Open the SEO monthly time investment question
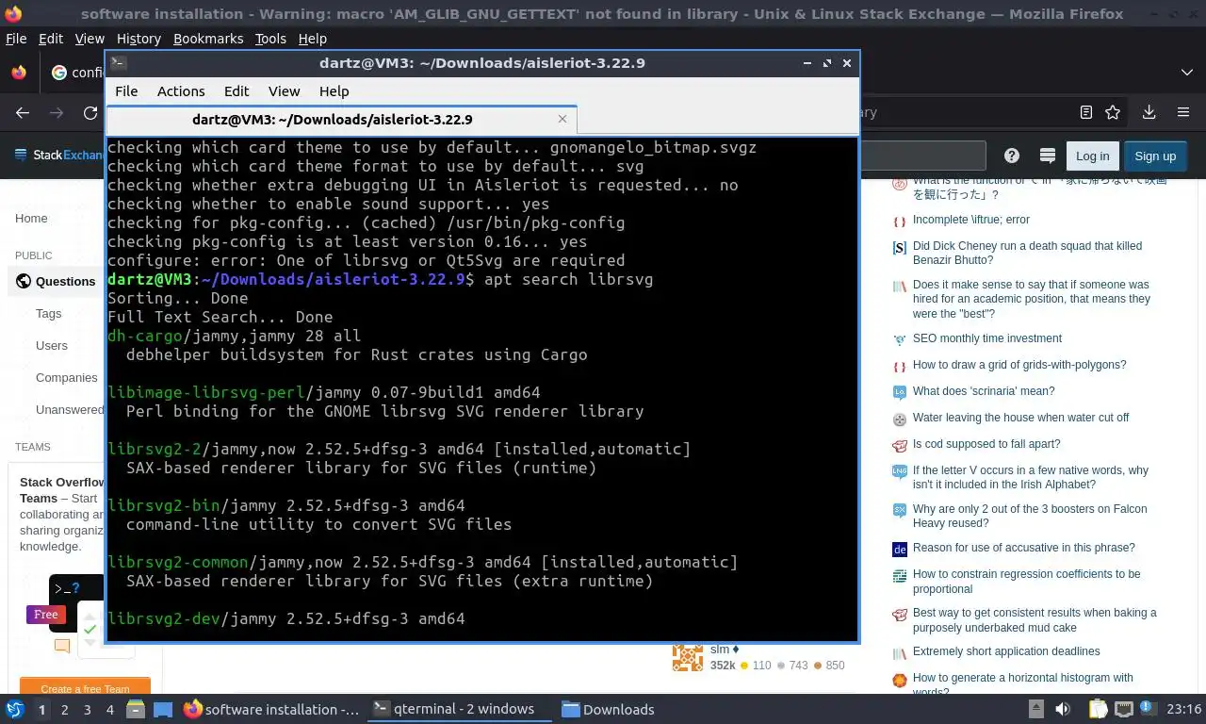Image resolution: width=1206 pixels, height=724 pixels. (x=986, y=338)
